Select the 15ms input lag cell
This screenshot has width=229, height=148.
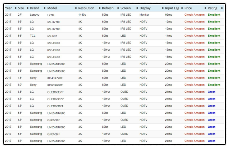pyautogui.click(x=169, y=43)
